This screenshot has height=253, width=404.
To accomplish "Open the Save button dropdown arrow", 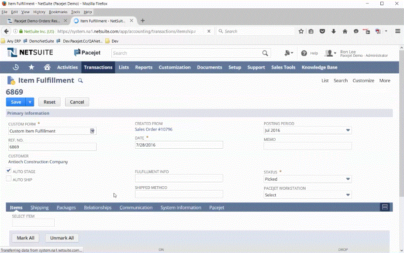I will coord(30,102).
